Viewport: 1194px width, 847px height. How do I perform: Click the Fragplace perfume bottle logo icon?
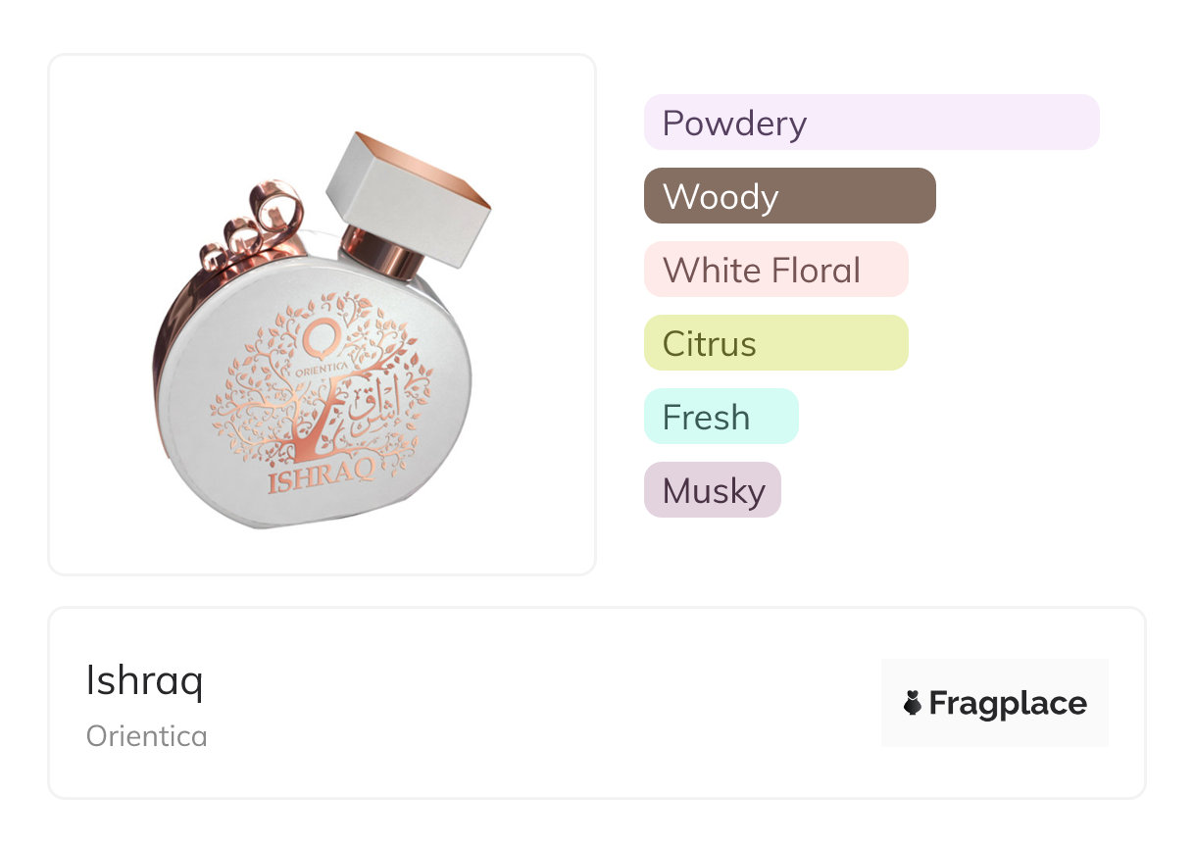click(913, 703)
